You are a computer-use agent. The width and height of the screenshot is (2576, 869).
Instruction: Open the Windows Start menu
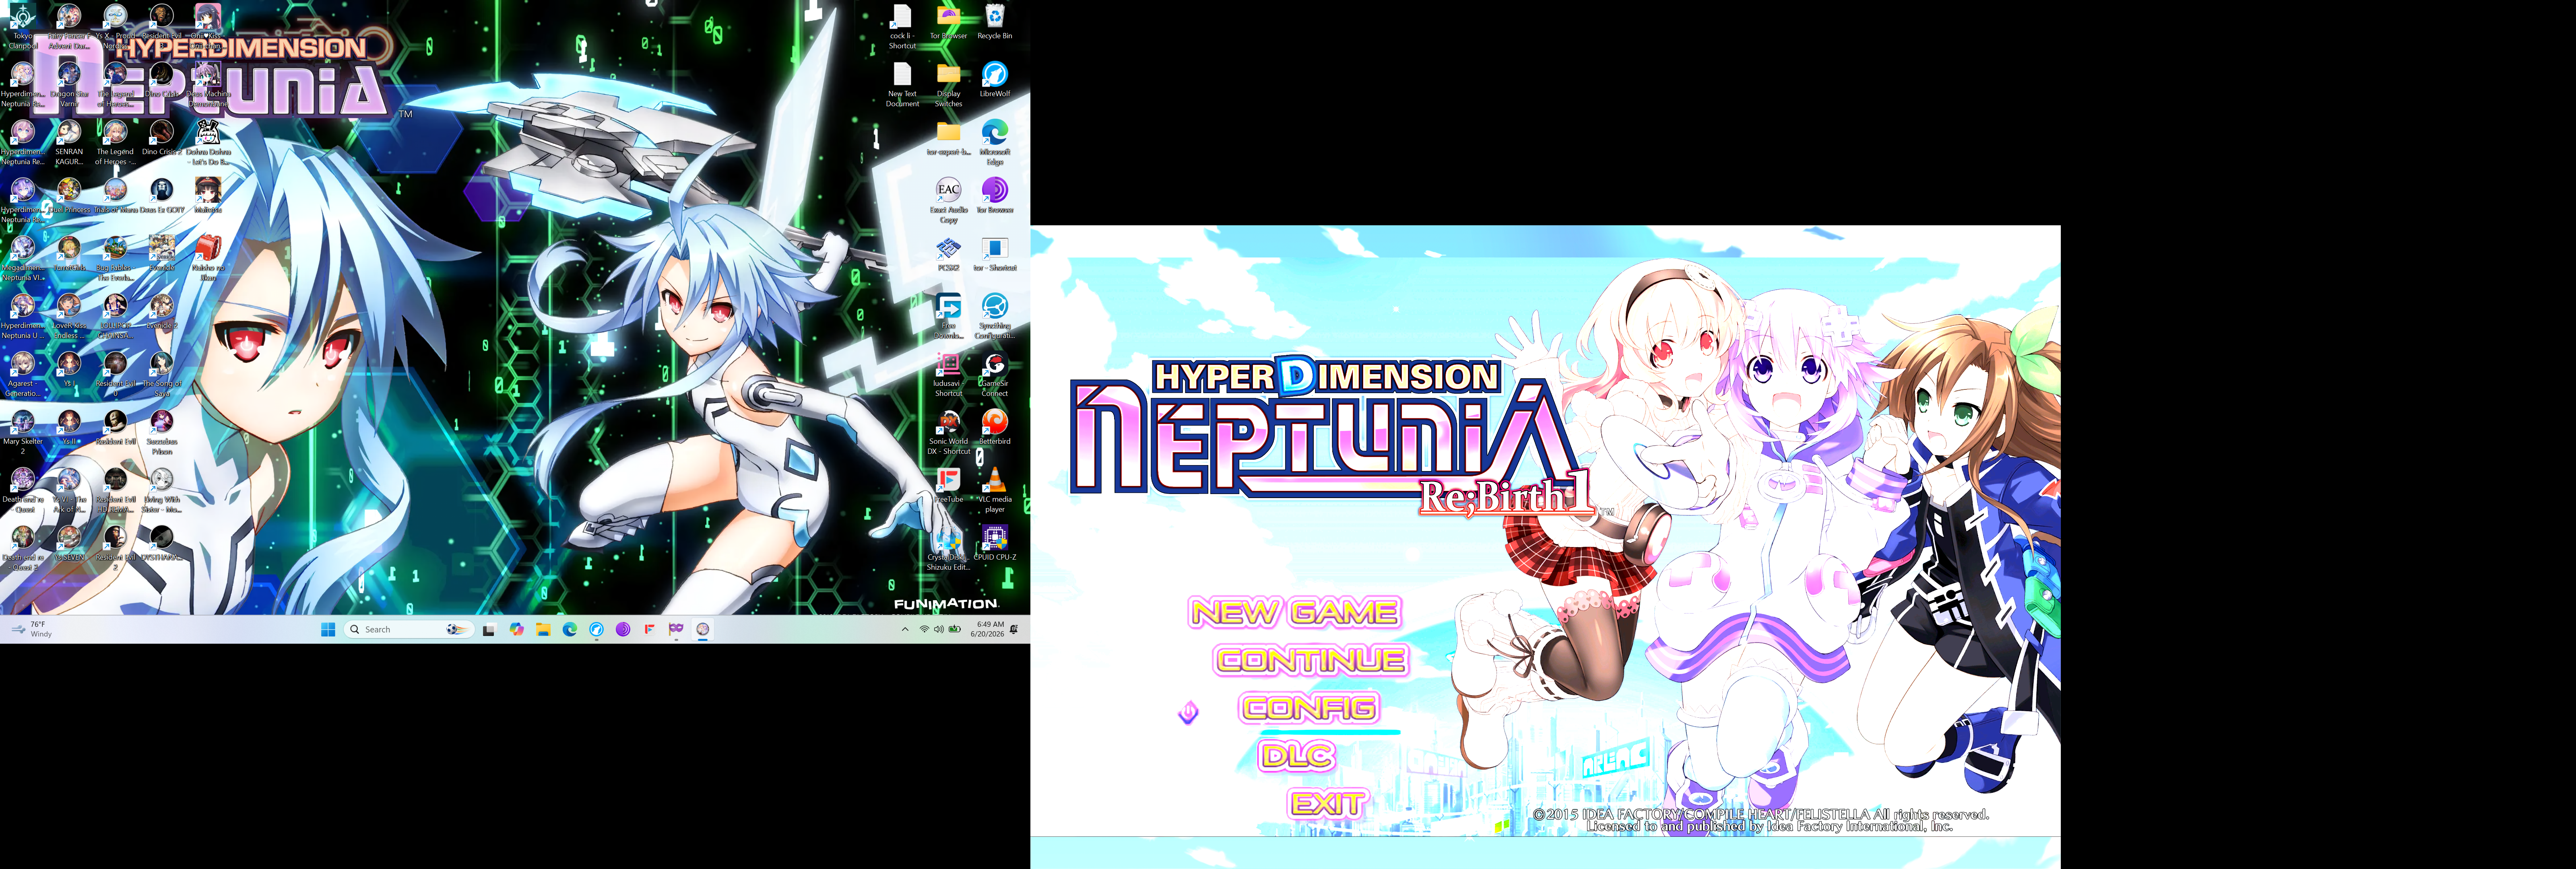point(328,629)
